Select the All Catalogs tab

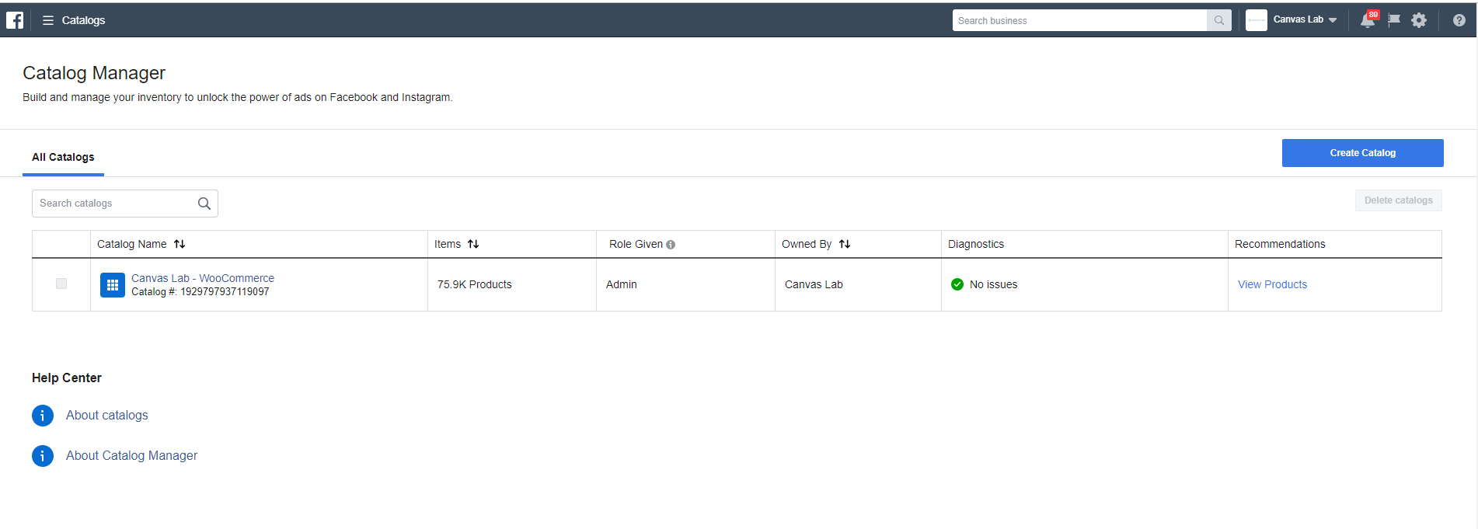click(63, 157)
